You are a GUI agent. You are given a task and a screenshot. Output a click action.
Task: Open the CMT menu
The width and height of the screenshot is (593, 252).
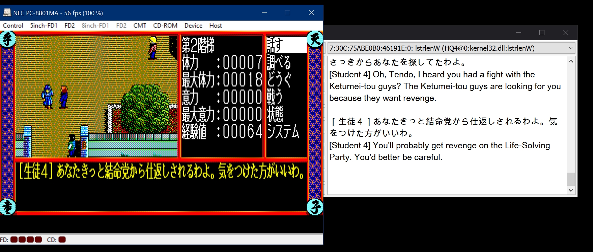(x=140, y=26)
